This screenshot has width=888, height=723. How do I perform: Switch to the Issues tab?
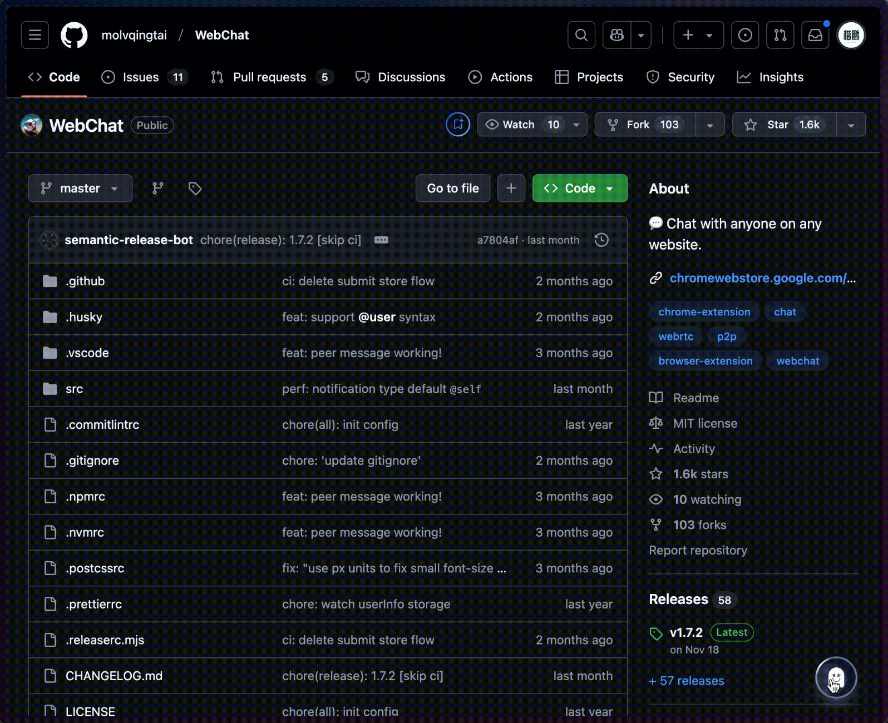point(145,77)
